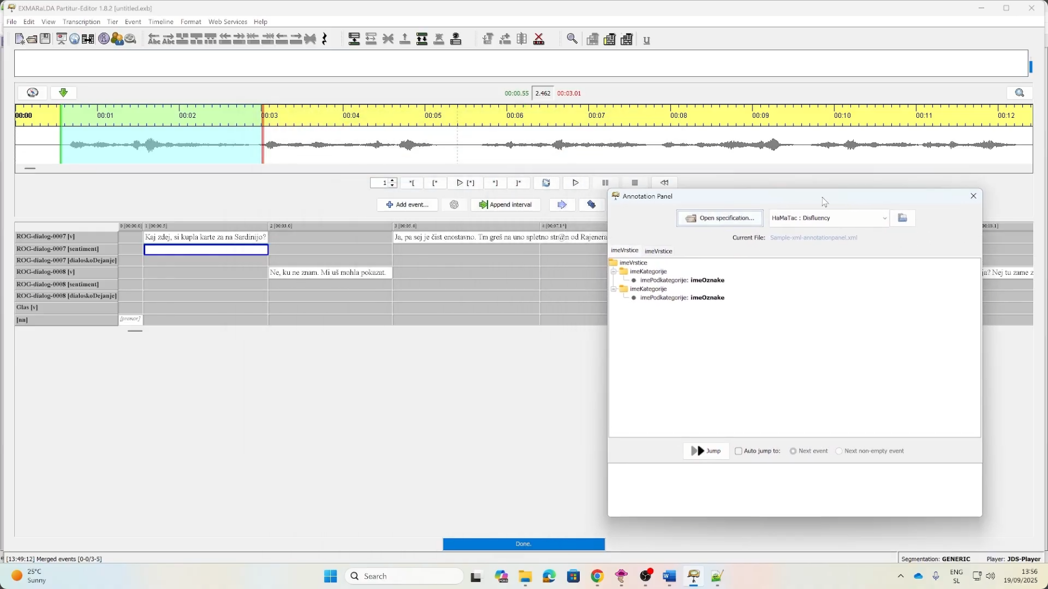Click the speakertable people icon
The height and width of the screenshot is (589, 1048).
click(x=117, y=39)
